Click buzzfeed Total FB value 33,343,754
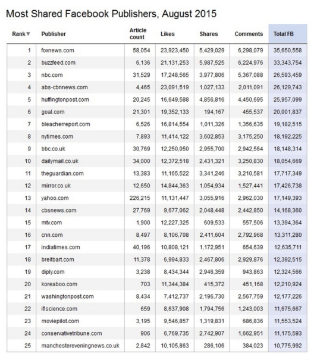 288,62
